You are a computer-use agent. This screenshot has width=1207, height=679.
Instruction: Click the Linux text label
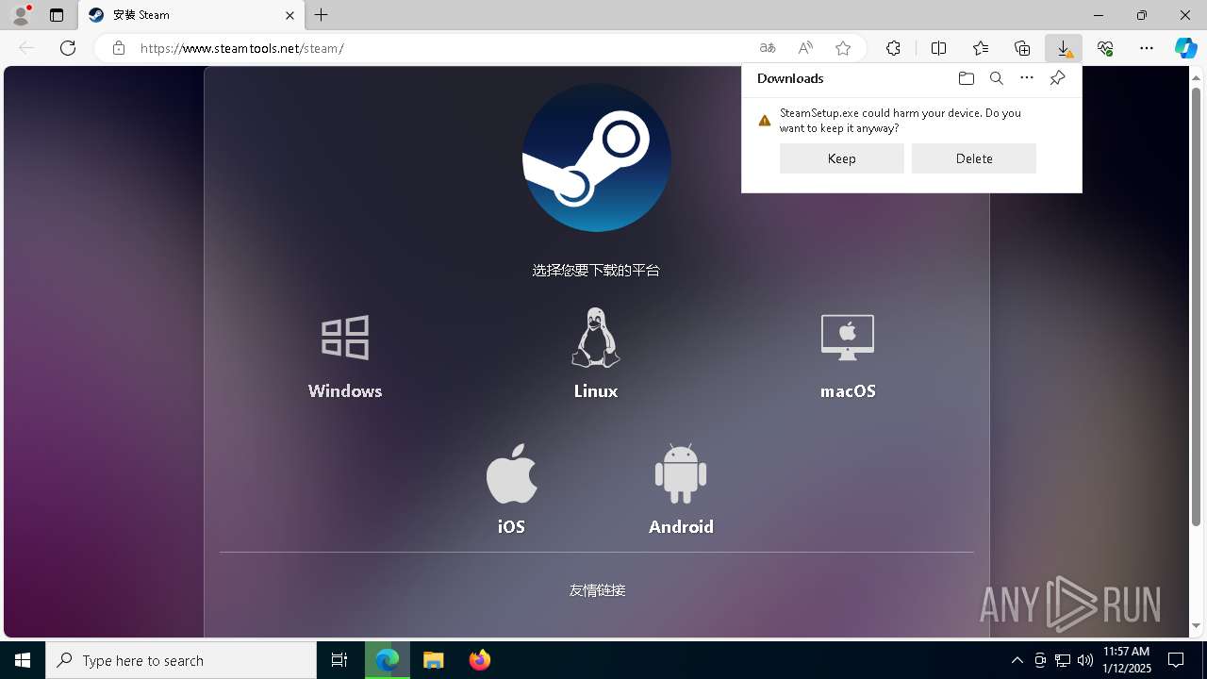click(x=596, y=390)
